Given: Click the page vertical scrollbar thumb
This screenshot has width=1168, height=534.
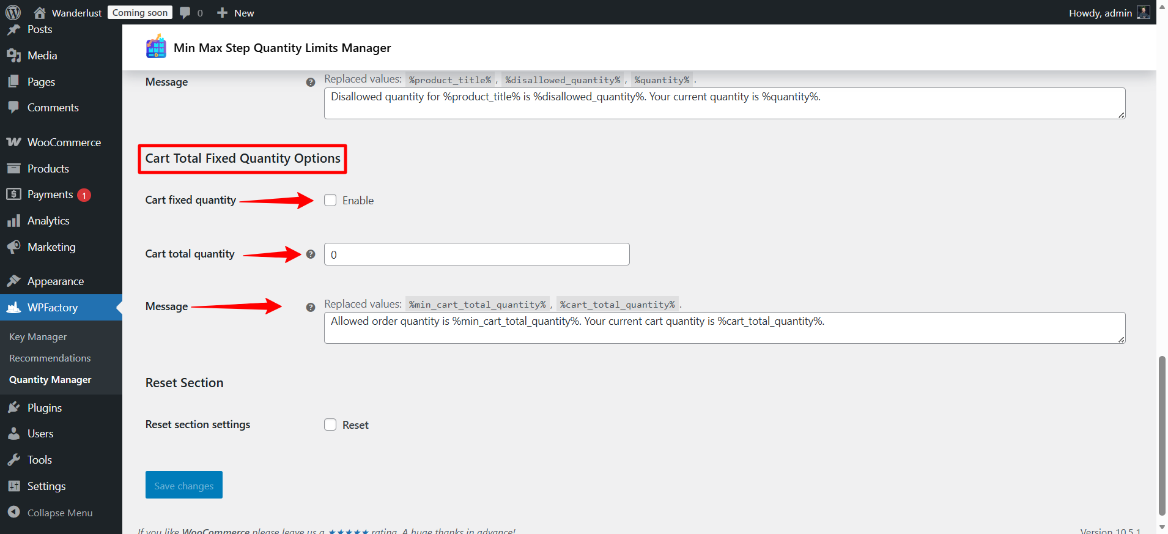Looking at the screenshot, I should 1162,436.
